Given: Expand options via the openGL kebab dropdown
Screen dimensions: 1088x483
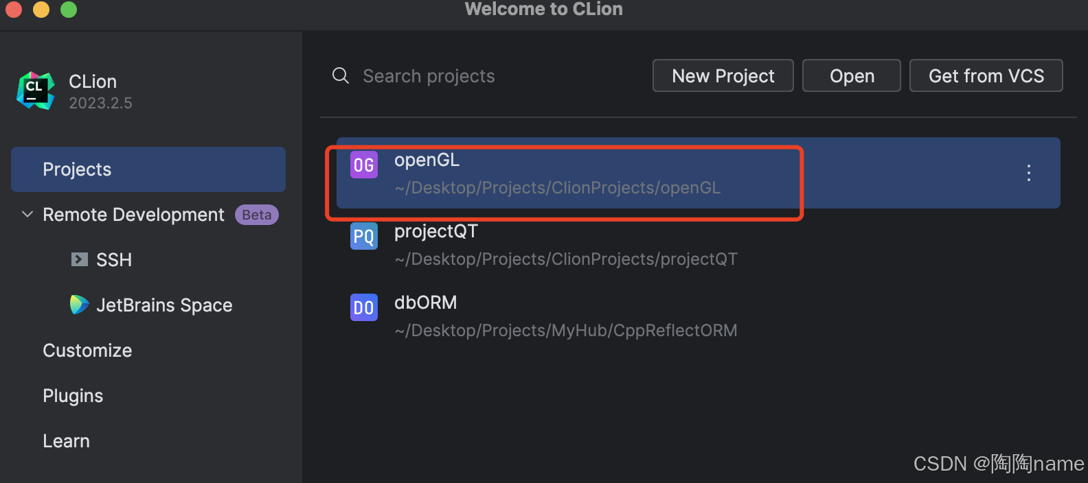Looking at the screenshot, I should click(x=1028, y=174).
